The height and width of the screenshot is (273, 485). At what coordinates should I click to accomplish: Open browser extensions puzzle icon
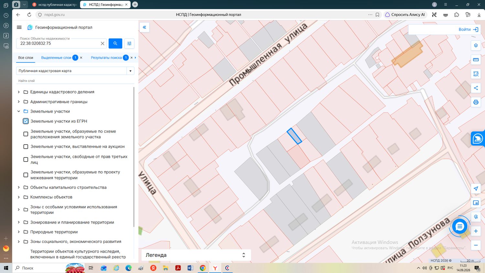(x=457, y=15)
